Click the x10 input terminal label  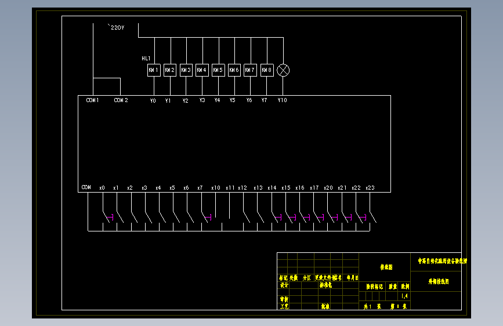216,188
